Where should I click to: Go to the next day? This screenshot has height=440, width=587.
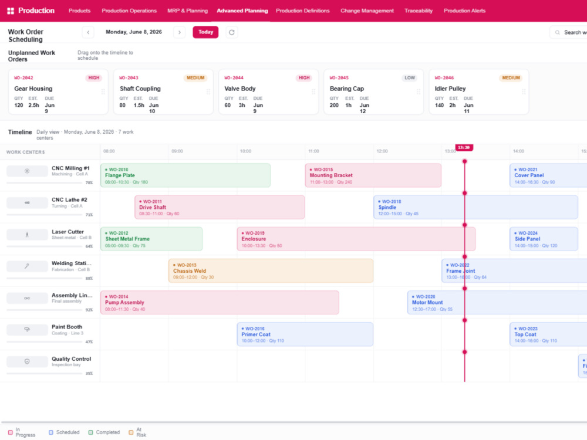179,32
